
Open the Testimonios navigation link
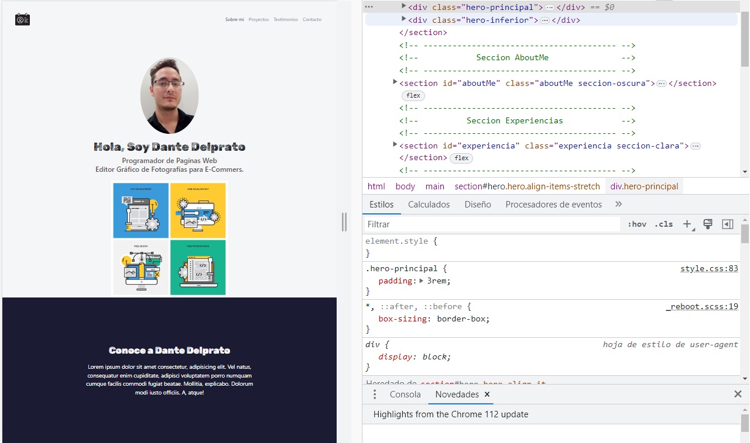coord(286,20)
